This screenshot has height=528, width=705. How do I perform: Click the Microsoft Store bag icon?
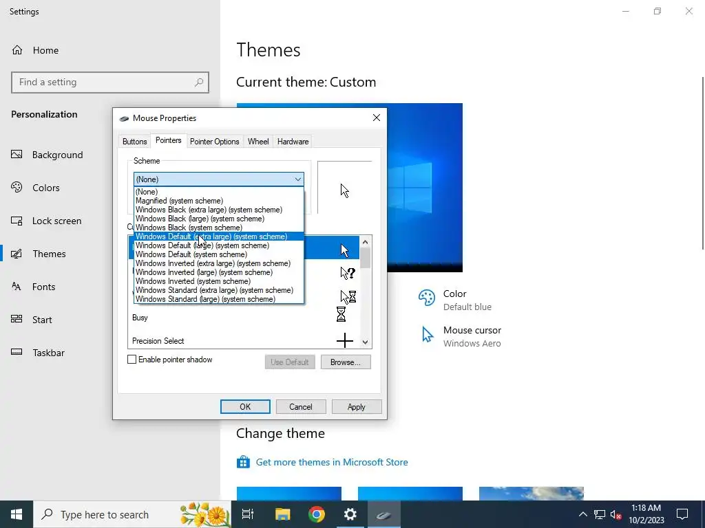[x=243, y=462]
